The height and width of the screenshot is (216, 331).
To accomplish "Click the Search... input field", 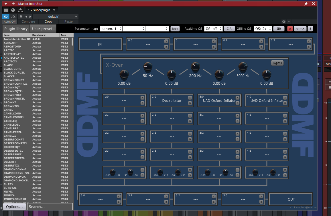I will click(50, 207).
